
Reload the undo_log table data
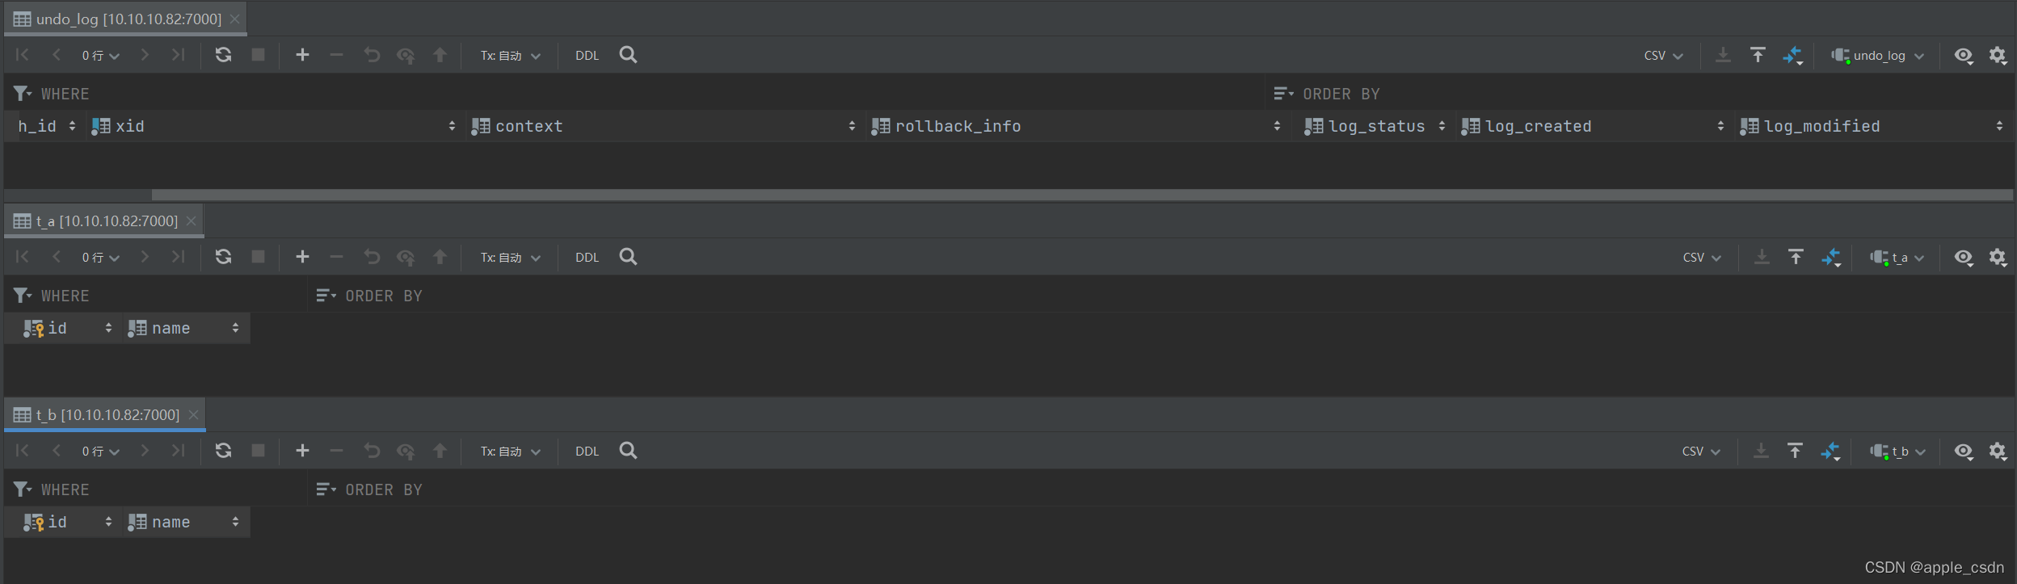click(224, 55)
